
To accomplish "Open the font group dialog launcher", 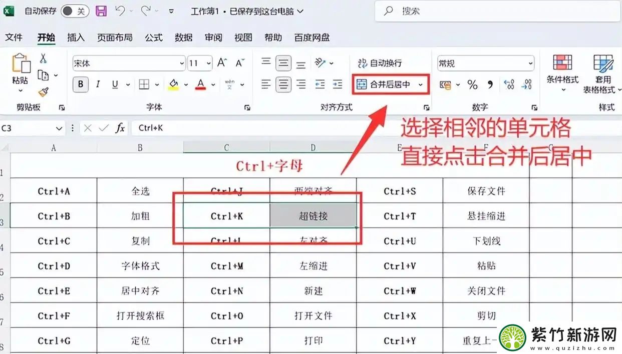I will coord(247,107).
